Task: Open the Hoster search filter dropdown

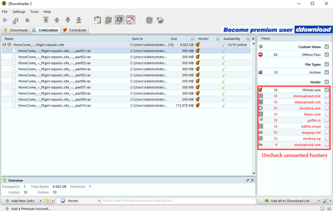Action: (x=78, y=200)
